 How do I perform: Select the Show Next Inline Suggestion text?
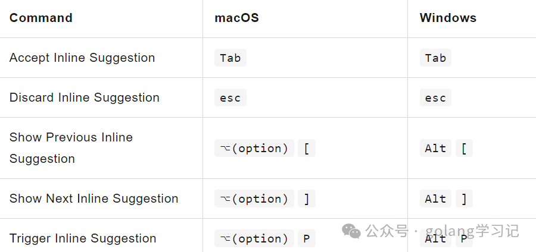94,199
